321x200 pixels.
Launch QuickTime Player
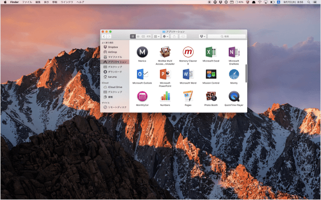(x=234, y=96)
